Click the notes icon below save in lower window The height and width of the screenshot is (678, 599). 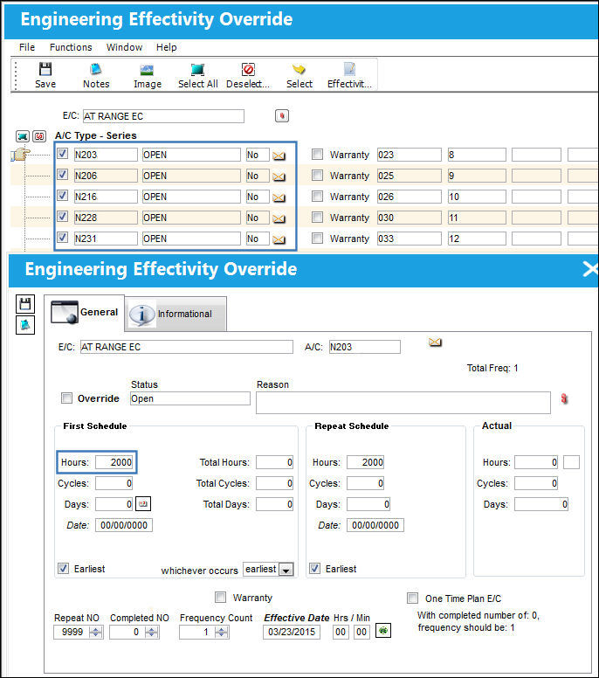click(x=25, y=325)
